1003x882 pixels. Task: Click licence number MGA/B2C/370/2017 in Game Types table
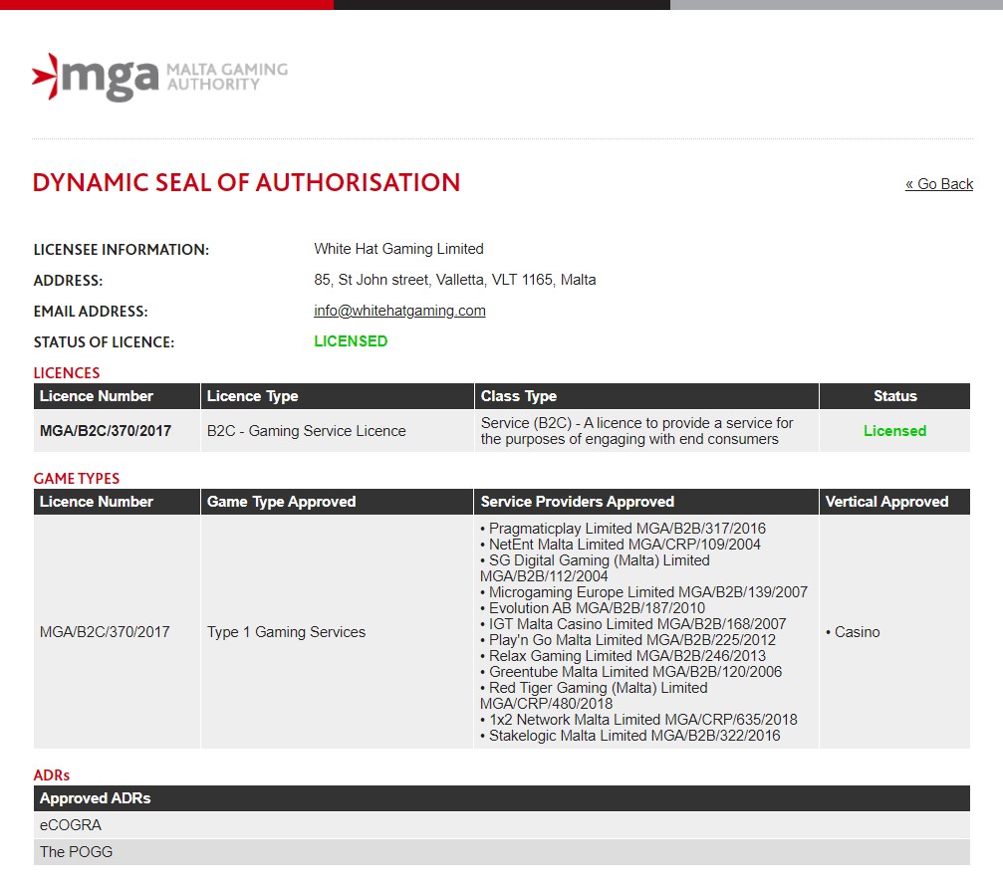(105, 632)
